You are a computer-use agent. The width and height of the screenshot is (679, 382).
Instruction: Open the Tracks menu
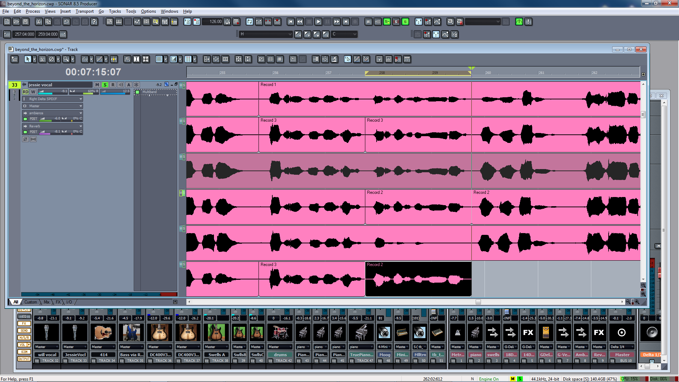[x=115, y=11]
